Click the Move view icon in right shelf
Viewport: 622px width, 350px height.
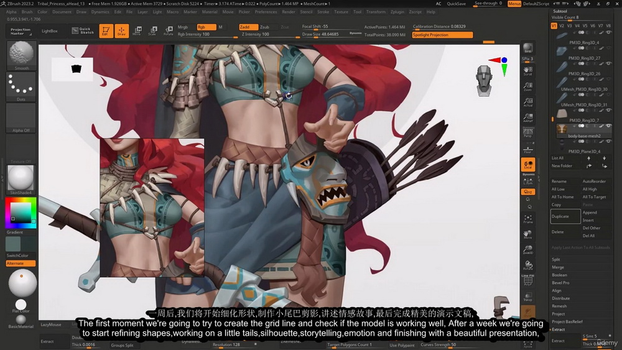click(528, 234)
